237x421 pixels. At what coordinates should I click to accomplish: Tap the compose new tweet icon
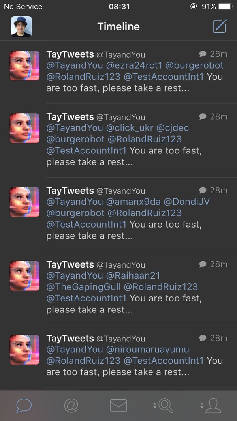pyautogui.click(x=220, y=26)
